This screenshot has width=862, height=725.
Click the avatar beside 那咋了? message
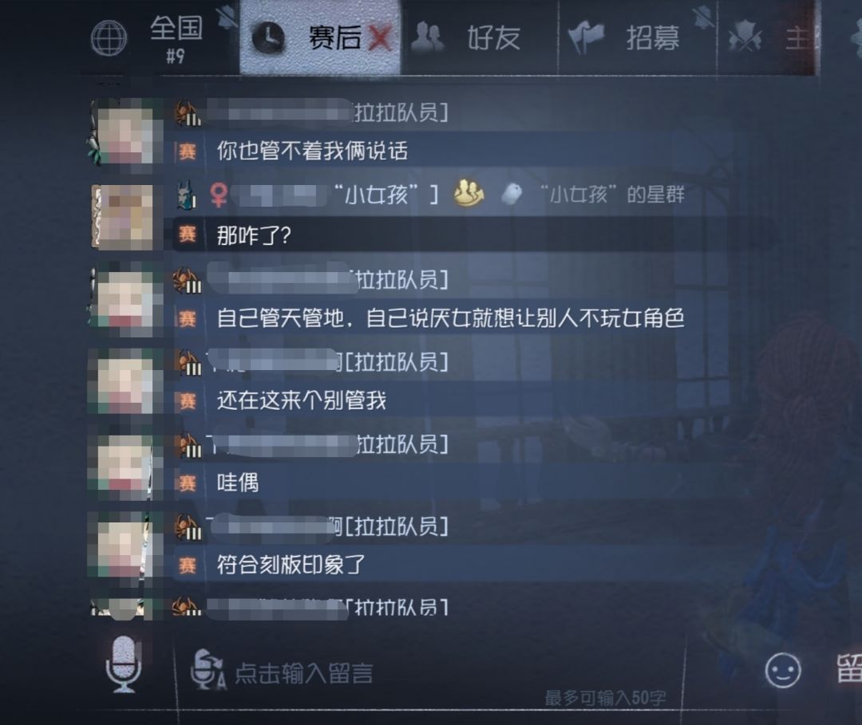tap(122, 218)
